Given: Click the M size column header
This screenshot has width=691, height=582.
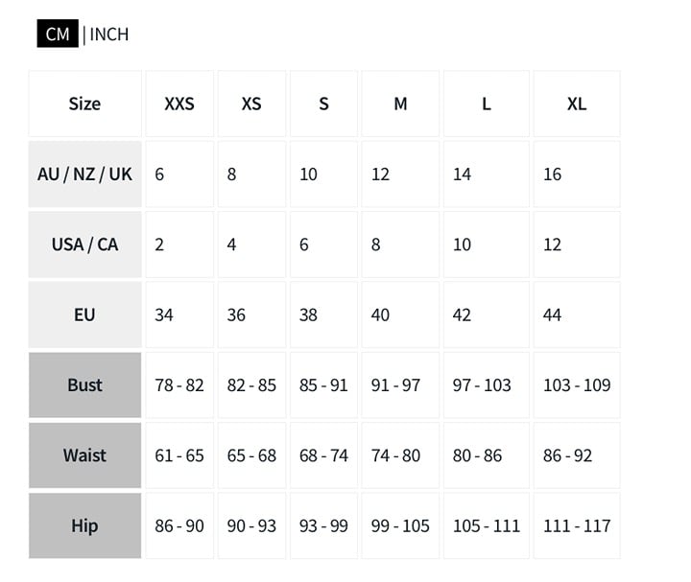Looking at the screenshot, I should point(400,104).
